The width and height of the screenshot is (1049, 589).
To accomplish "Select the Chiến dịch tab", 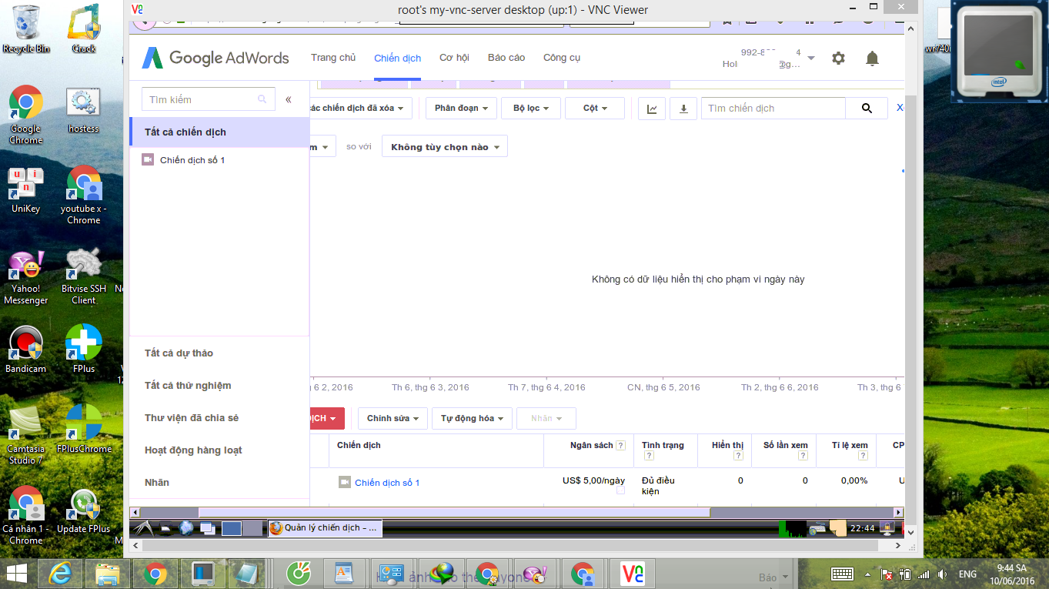I will 397,59.
